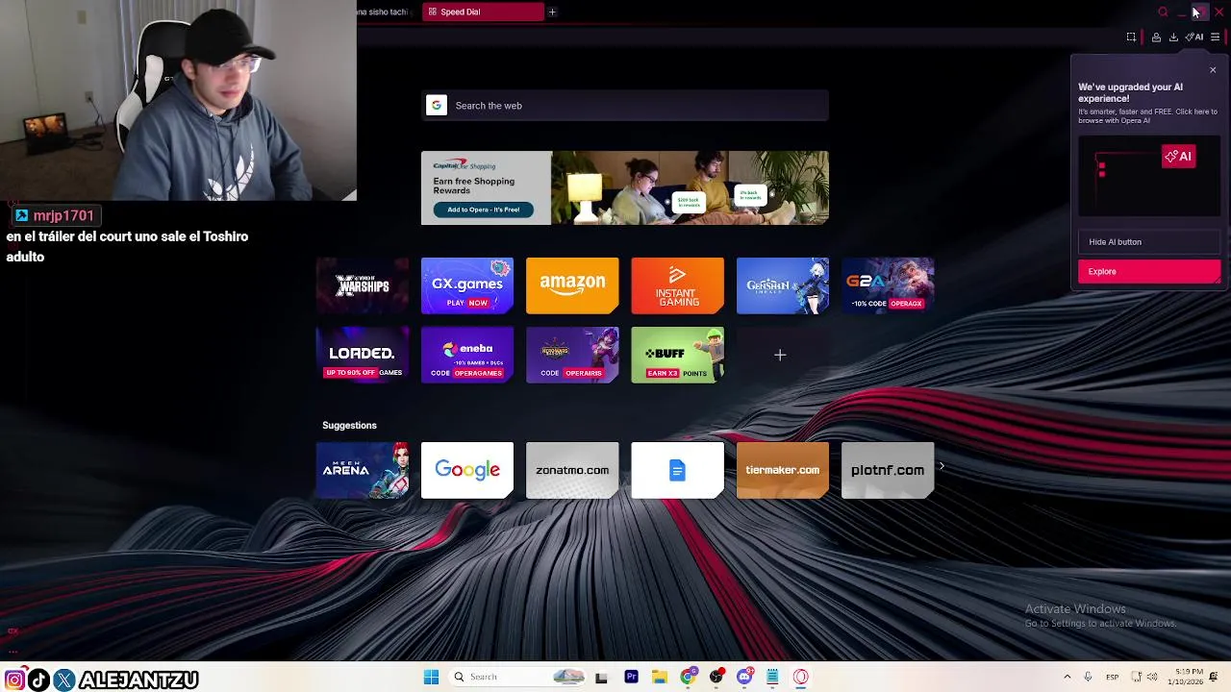Open Google Chrome from taskbar
Screen dimensions: 1231x692
(x=688, y=677)
